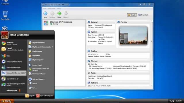
Task: Open E-mail Microsoft Office Outlook entry
Action: [x=14, y=49]
